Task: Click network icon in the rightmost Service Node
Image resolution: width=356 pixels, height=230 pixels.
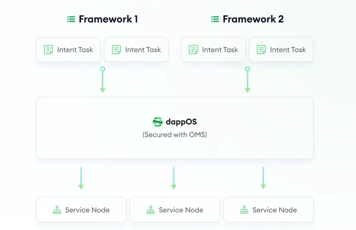Action: click(x=244, y=210)
